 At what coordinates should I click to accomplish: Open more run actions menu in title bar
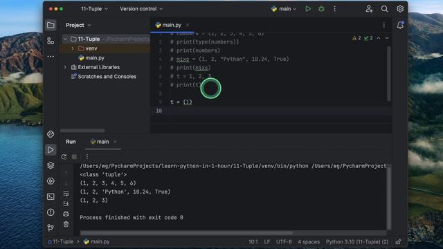pyautogui.click(x=334, y=9)
